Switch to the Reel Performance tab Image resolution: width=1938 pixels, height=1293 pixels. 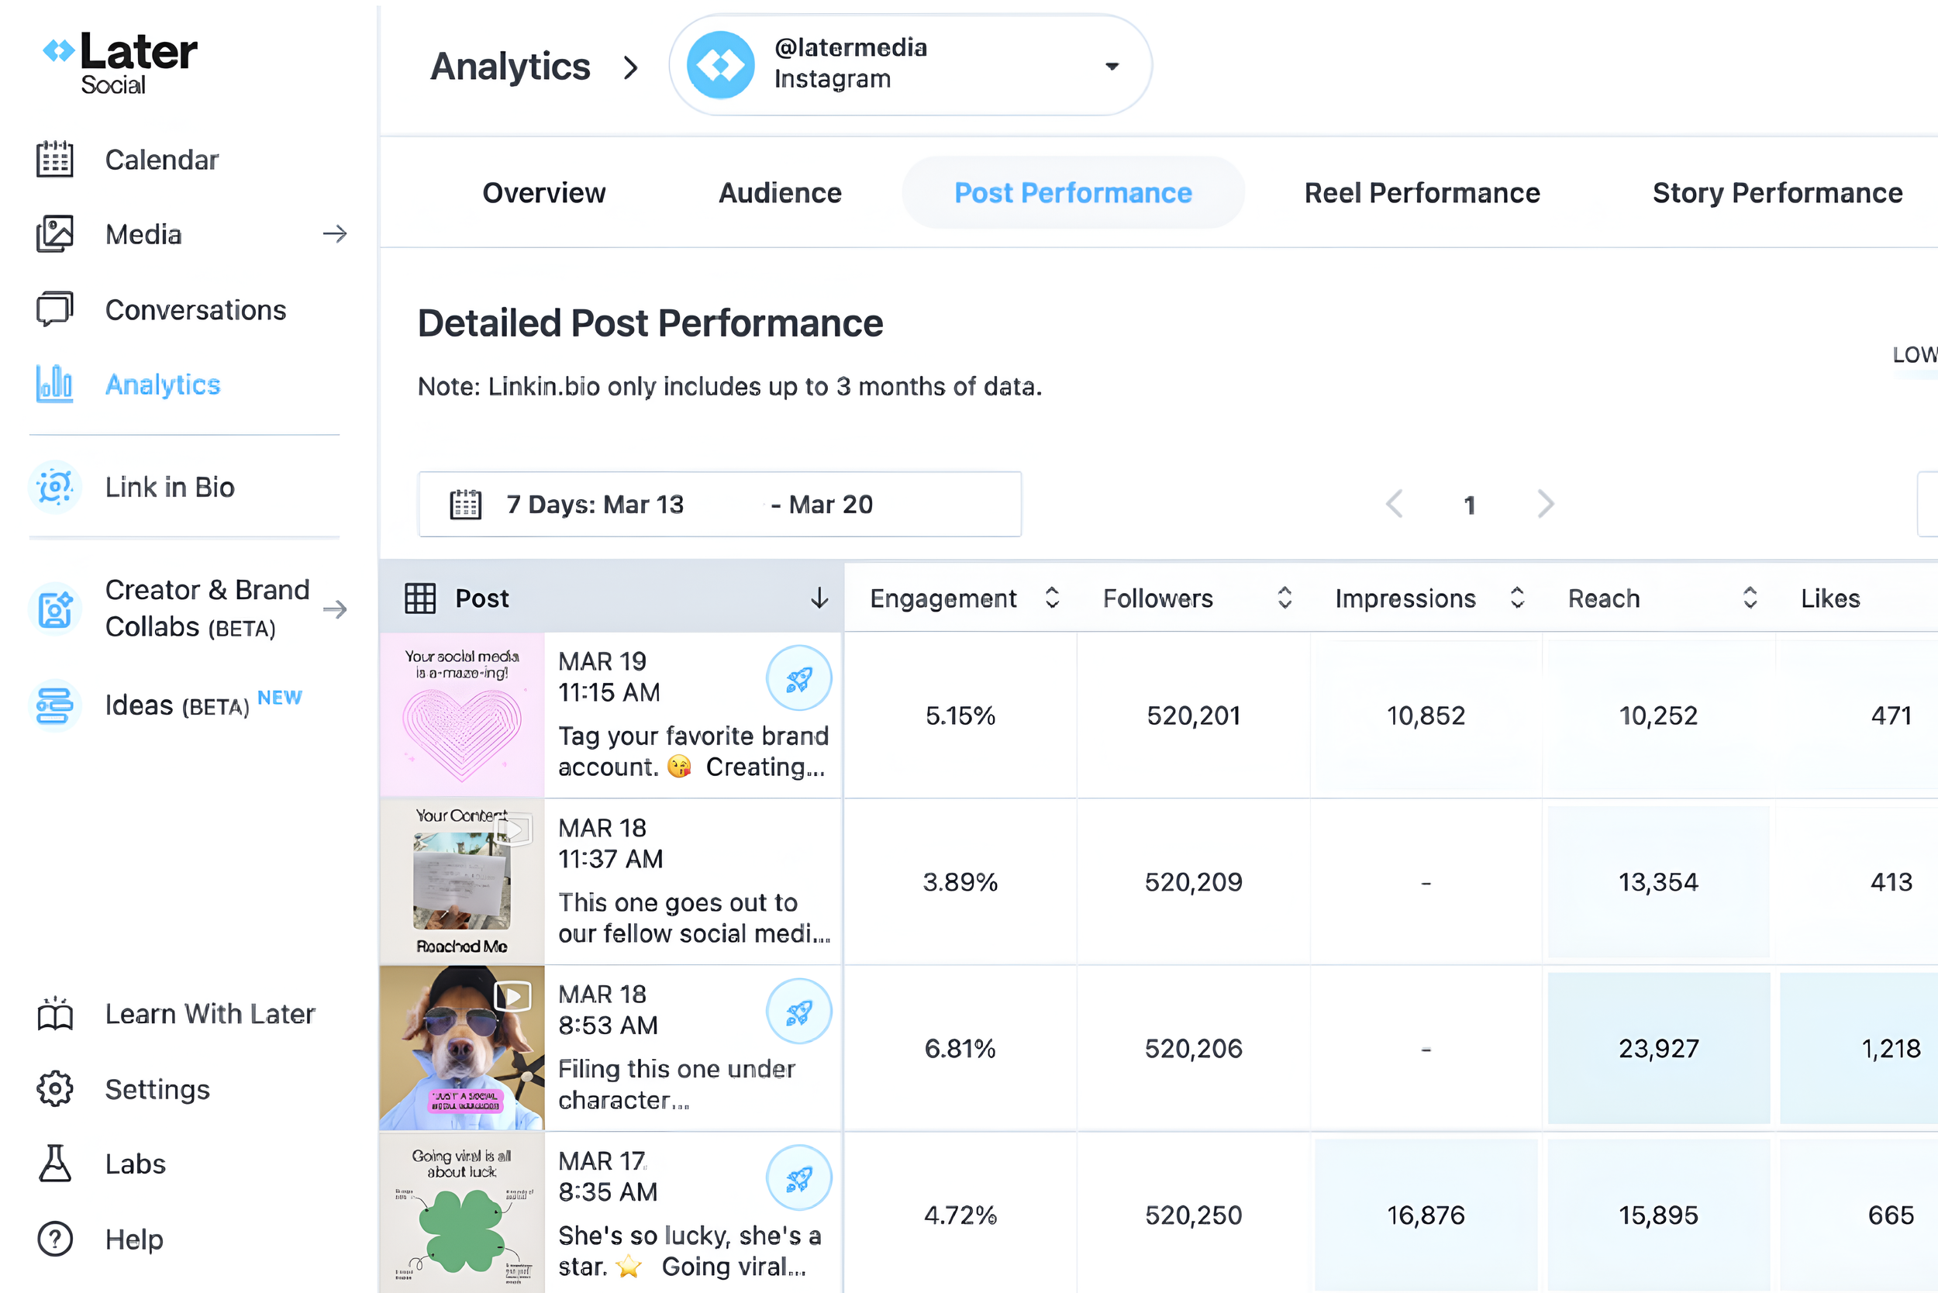click(1421, 193)
